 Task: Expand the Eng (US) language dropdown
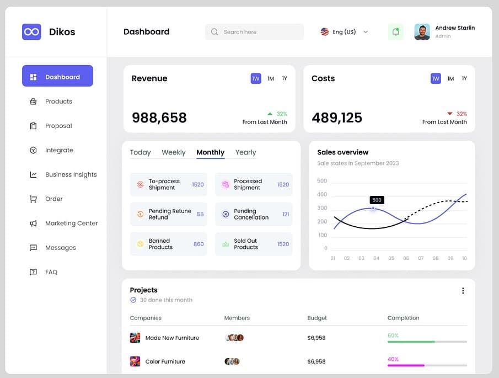point(344,31)
